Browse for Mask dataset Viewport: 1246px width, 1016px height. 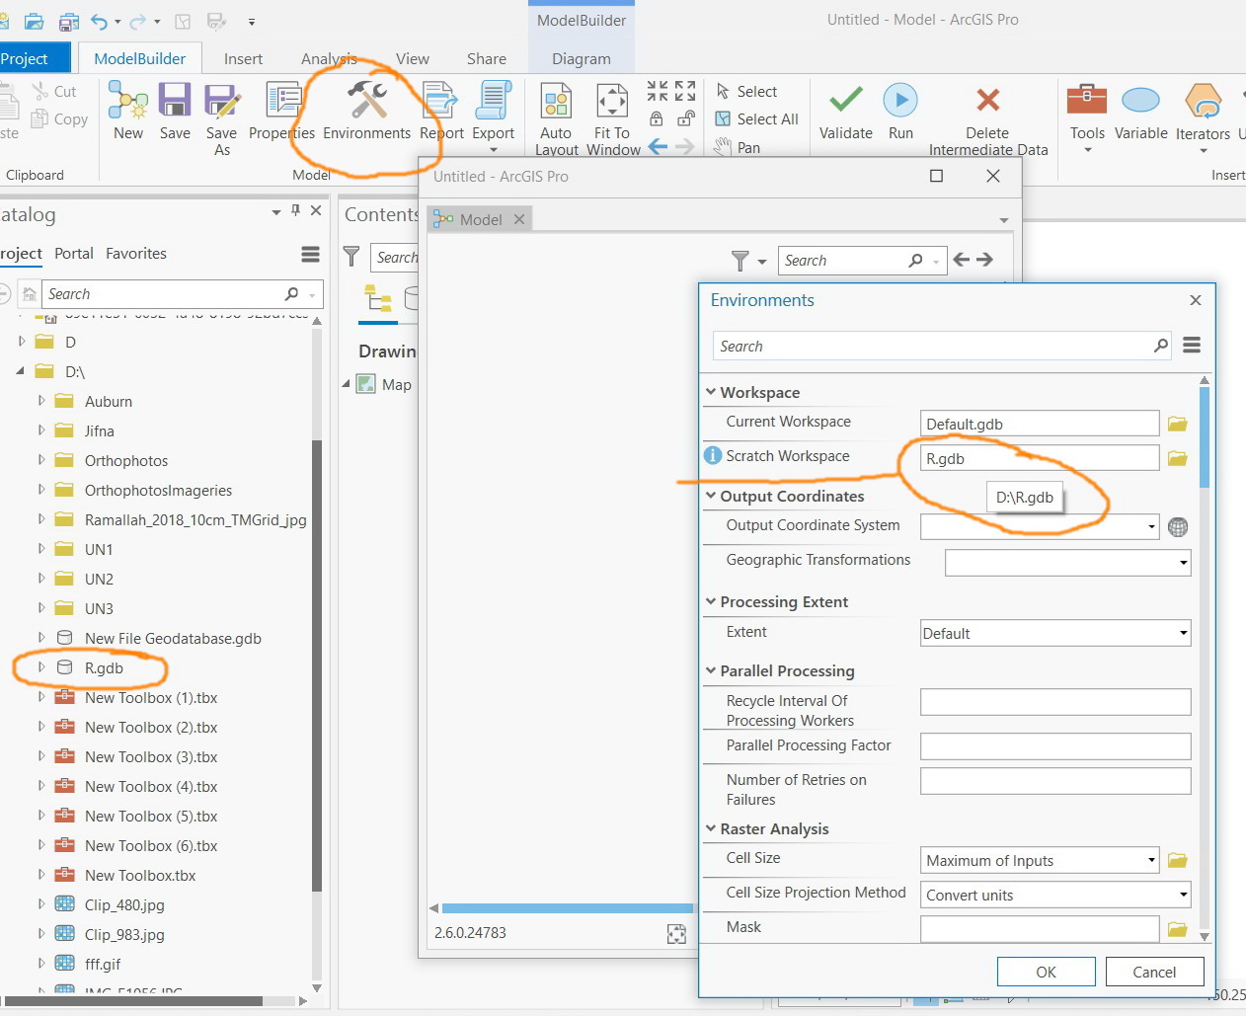coord(1177,929)
